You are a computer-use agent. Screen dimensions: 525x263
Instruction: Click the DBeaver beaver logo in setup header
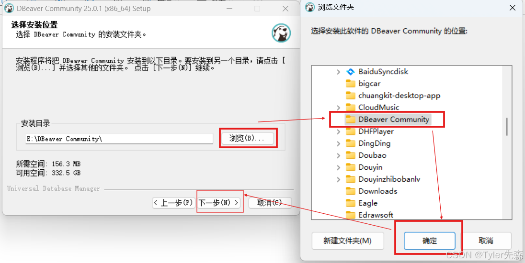pos(281,33)
